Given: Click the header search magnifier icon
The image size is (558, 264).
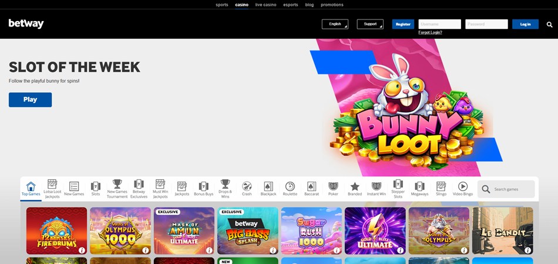Looking at the screenshot, I should click(549, 25).
